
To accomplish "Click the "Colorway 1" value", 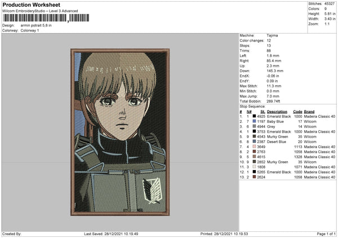I will pyautogui.click(x=30, y=30).
